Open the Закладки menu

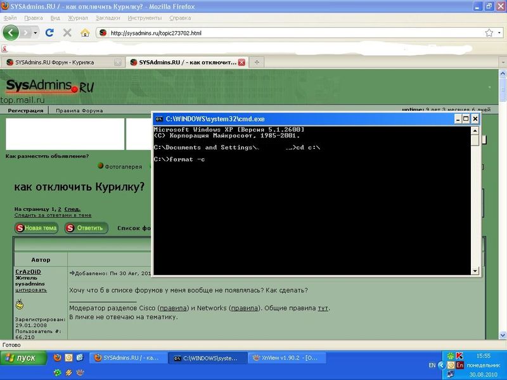pos(108,18)
